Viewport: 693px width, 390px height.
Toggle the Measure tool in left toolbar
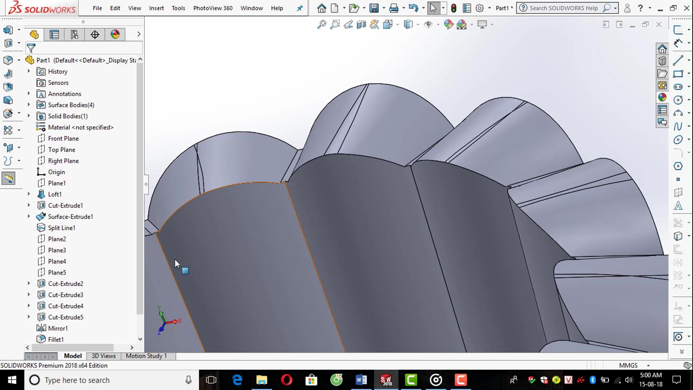(x=8, y=178)
